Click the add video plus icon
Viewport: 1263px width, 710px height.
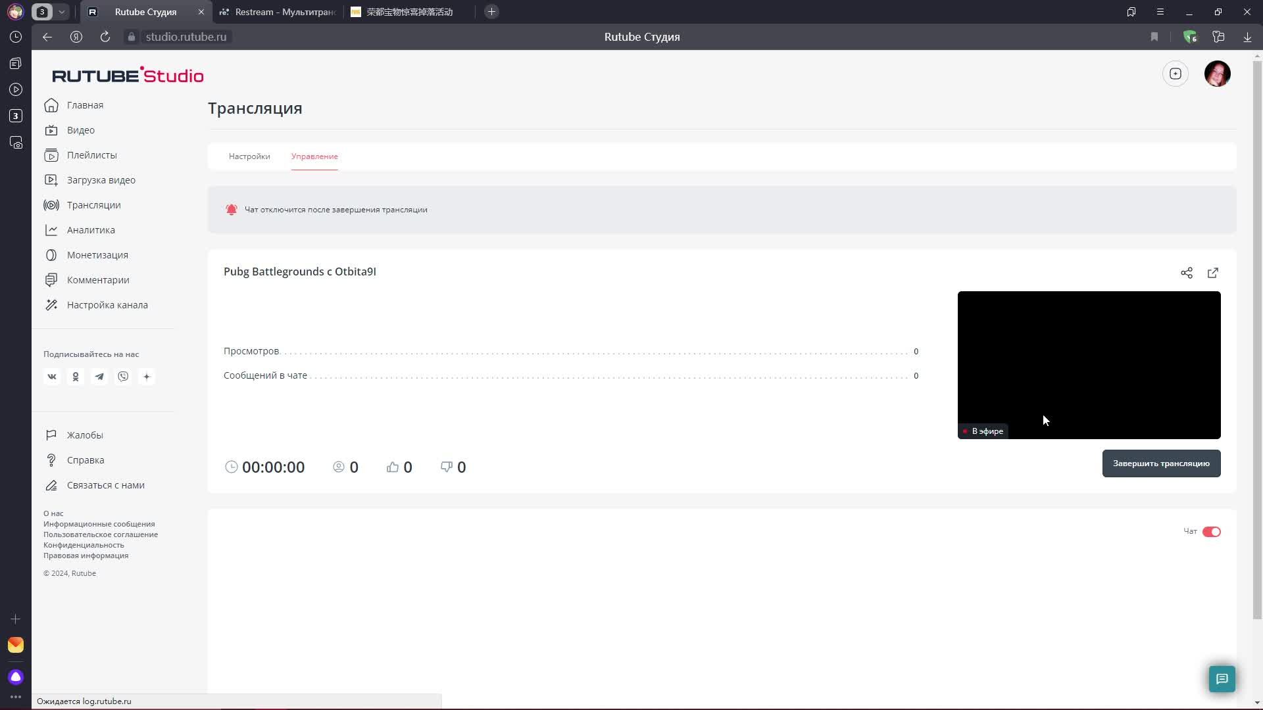coord(1175,74)
